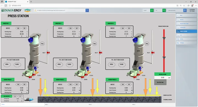Switch to the Press 1 bottom tab
The image size is (198, 107).
(66, 105)
